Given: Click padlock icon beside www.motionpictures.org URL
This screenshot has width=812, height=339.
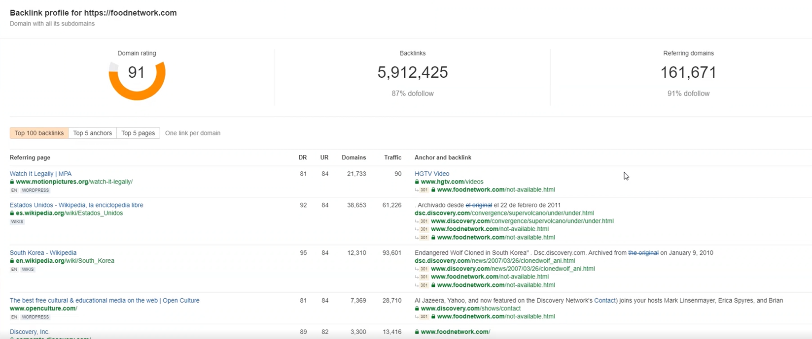Looking at the screenshot, I should point(12,182).
